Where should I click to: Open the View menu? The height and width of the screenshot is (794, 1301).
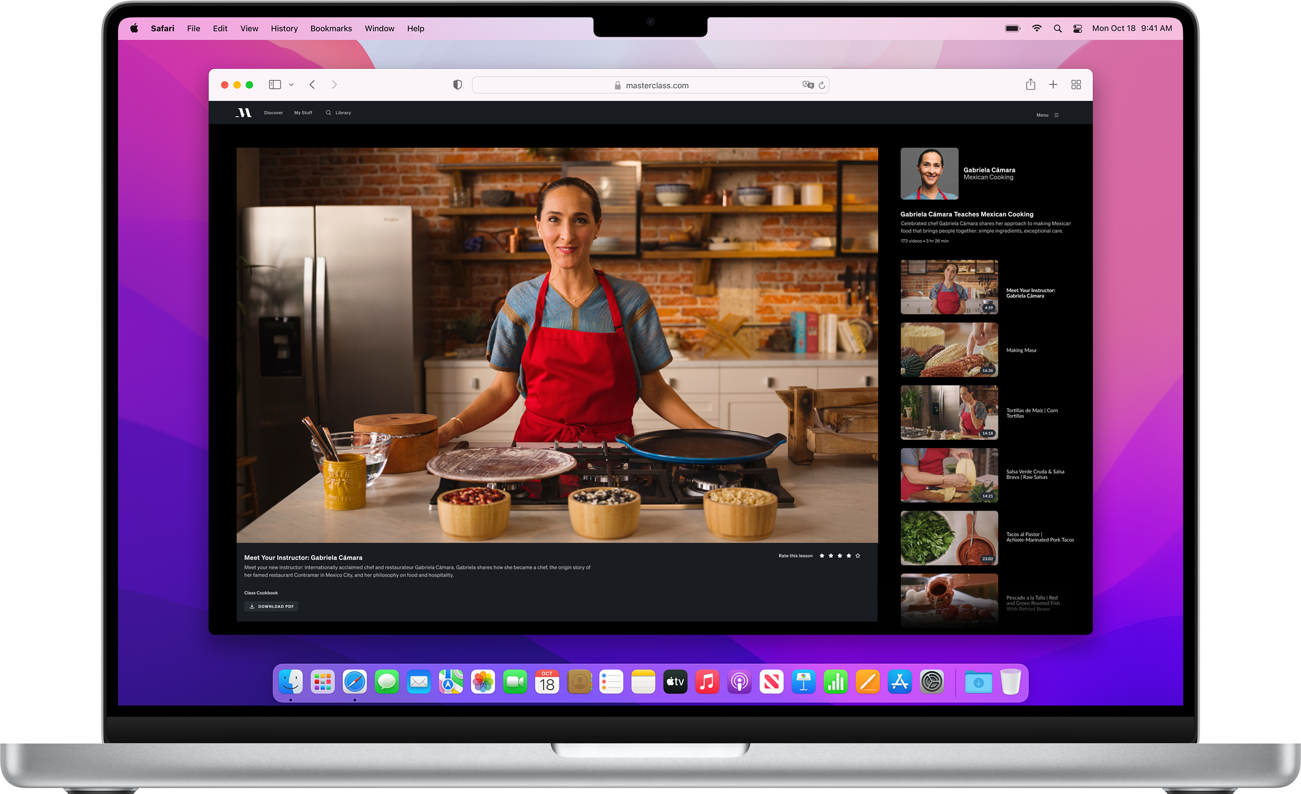pyautogui.click(x=249, y=29)
